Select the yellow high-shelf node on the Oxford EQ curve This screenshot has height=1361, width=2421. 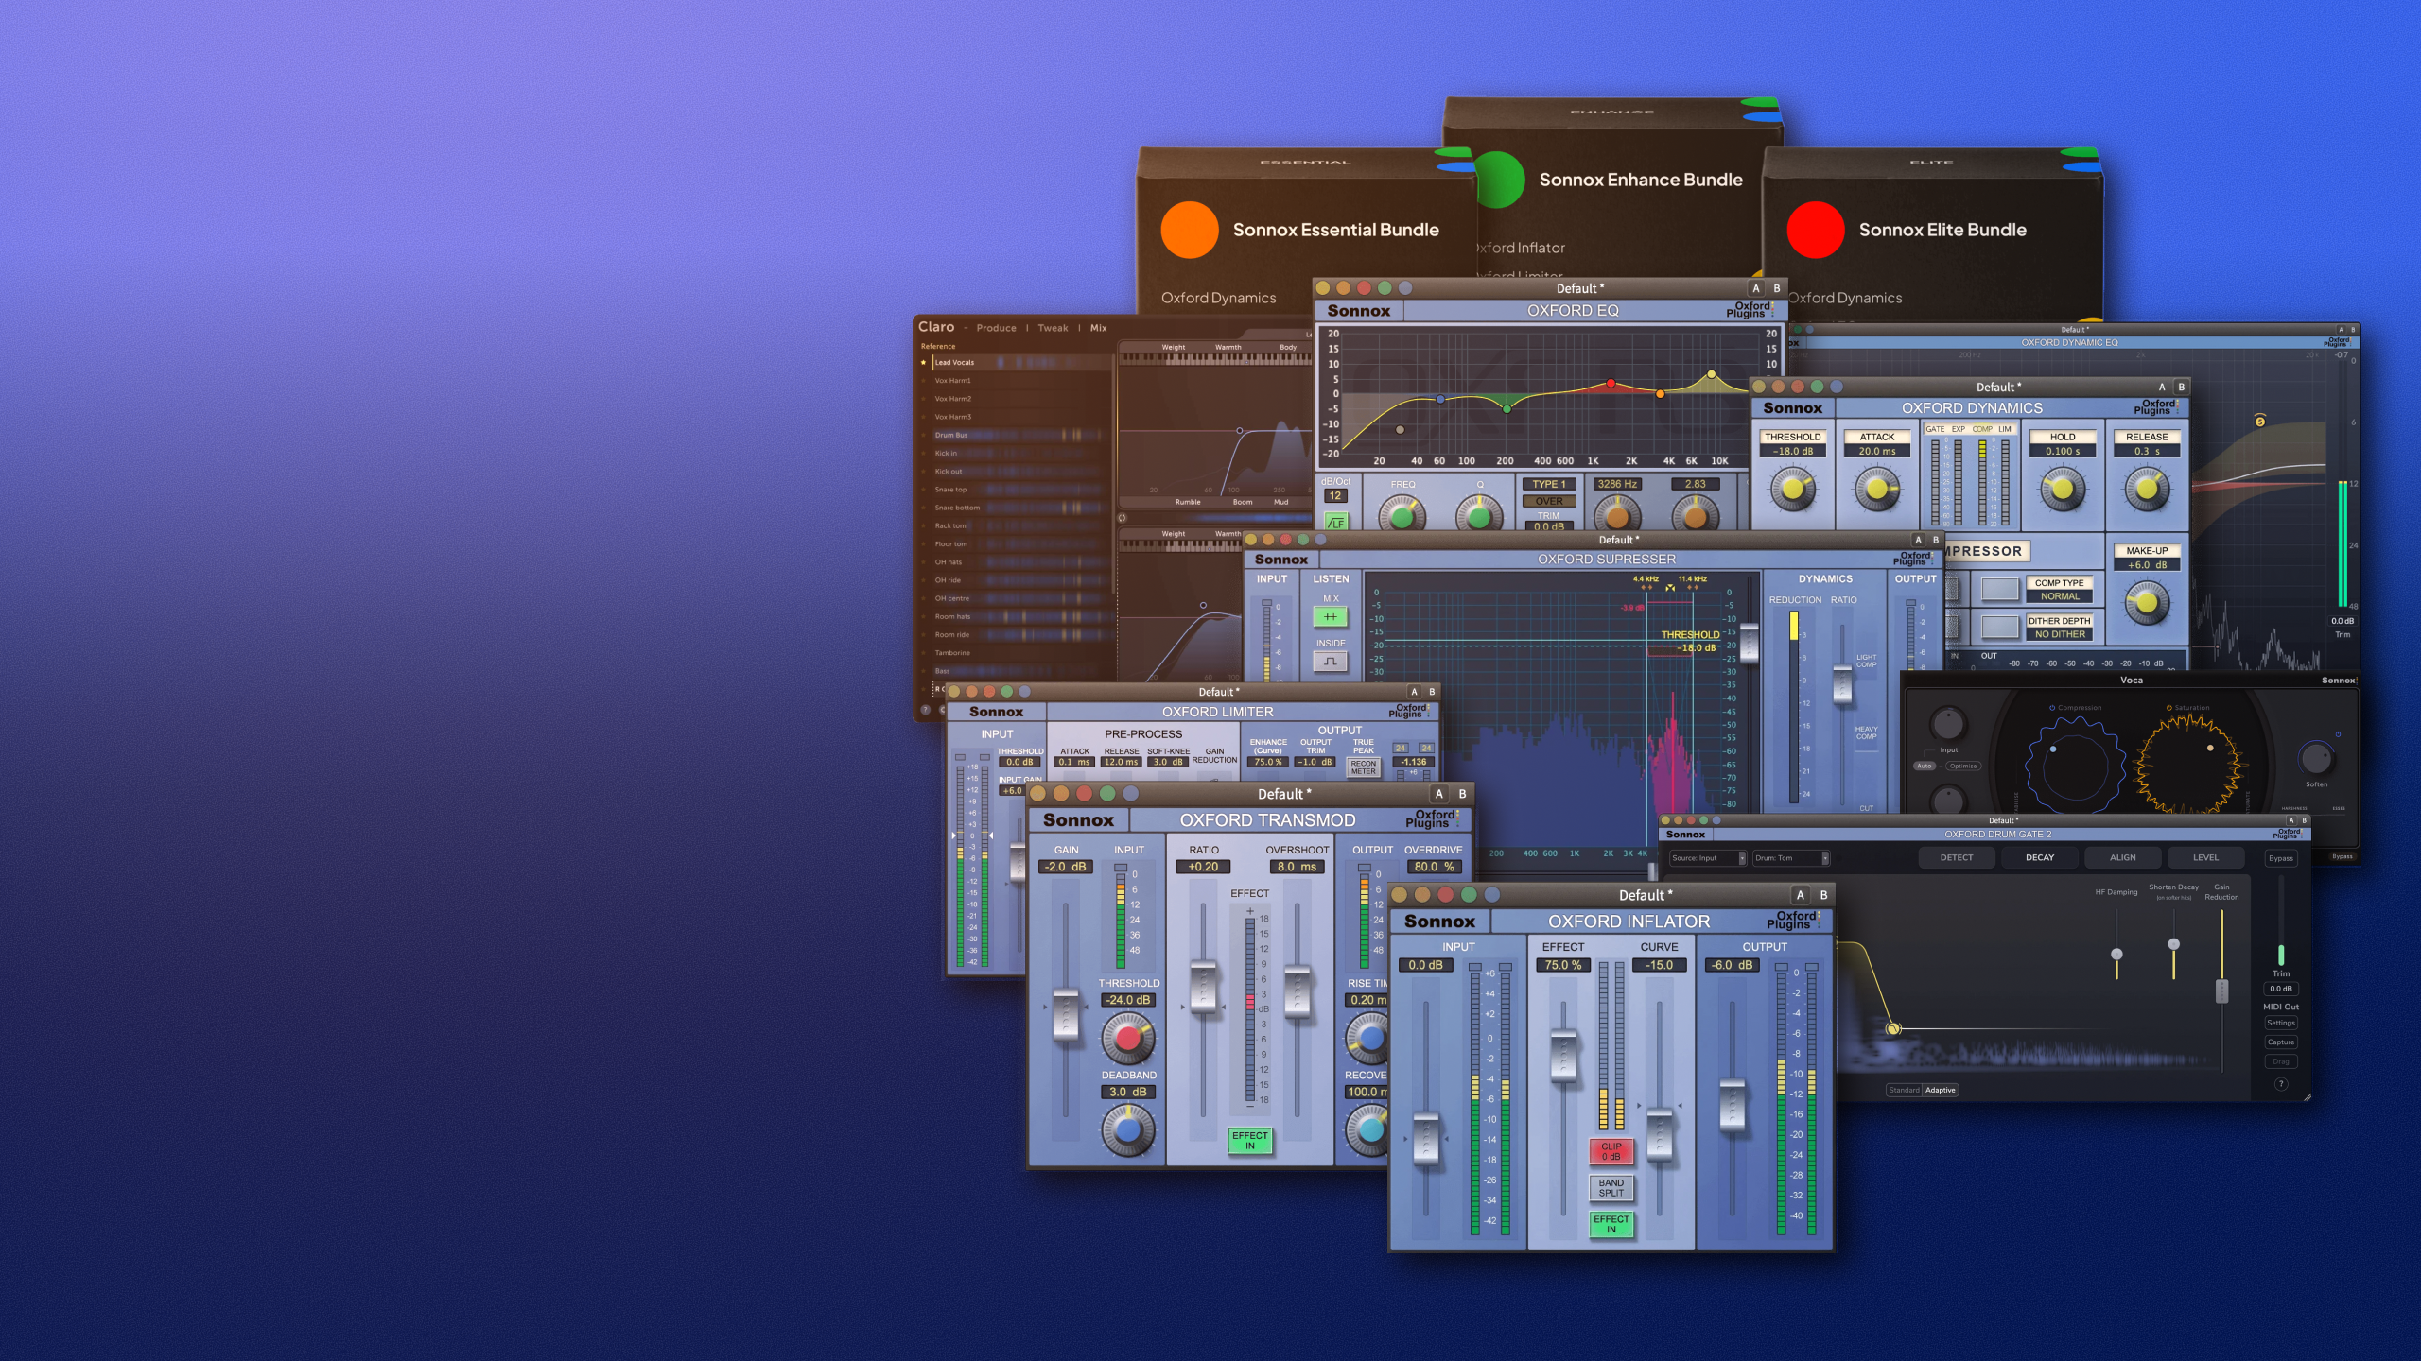pos(1711,374)
